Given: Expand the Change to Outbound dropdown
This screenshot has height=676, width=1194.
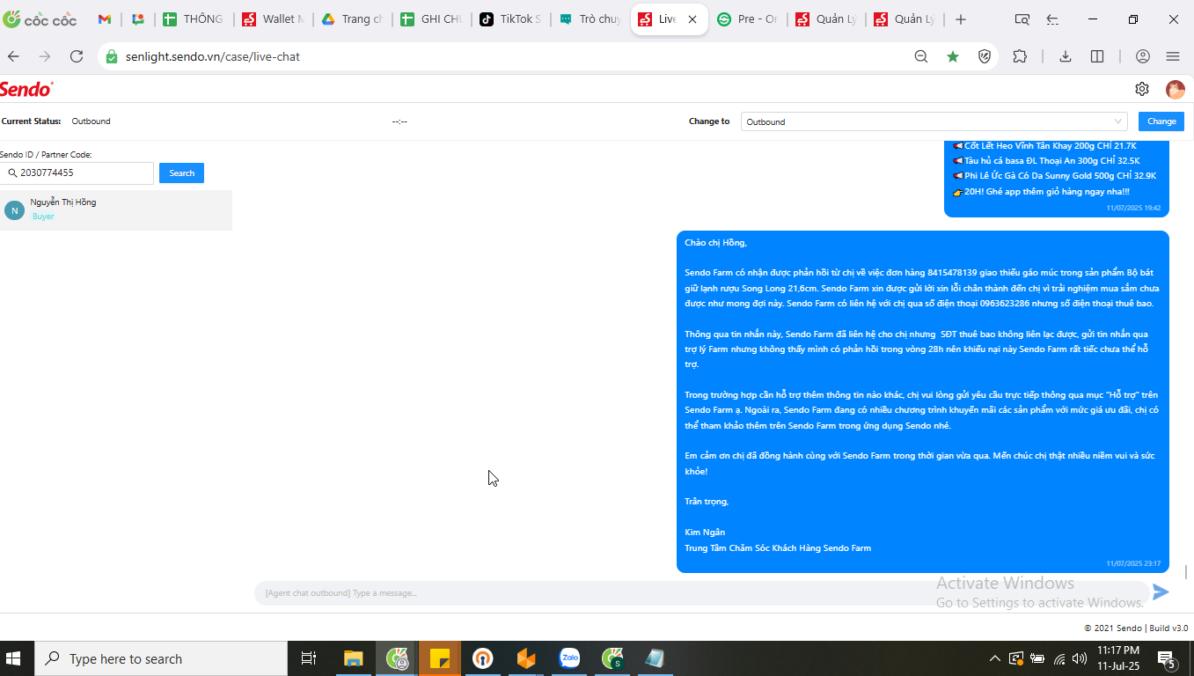Looking at the screenshot, I should (x=934, y=121).
